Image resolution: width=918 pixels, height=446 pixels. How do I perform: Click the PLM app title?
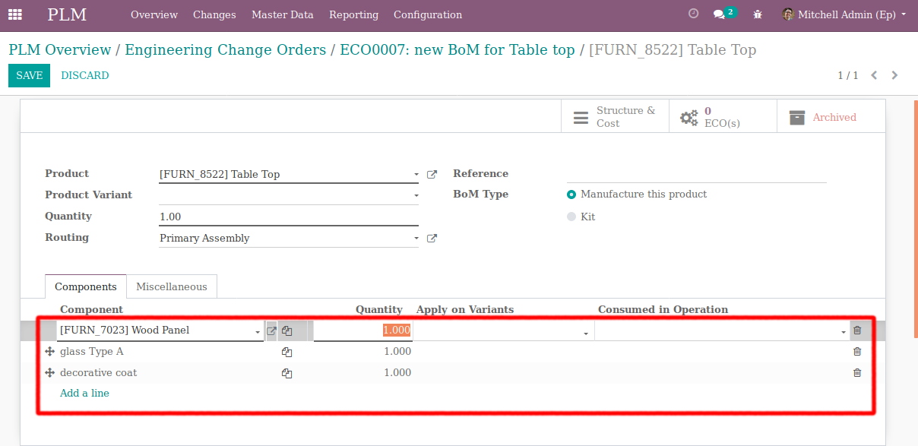coord(67,14)
